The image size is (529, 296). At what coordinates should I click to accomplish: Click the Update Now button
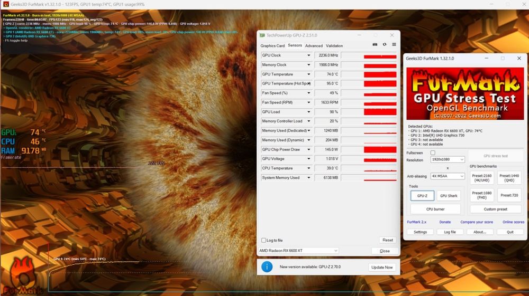382,267
